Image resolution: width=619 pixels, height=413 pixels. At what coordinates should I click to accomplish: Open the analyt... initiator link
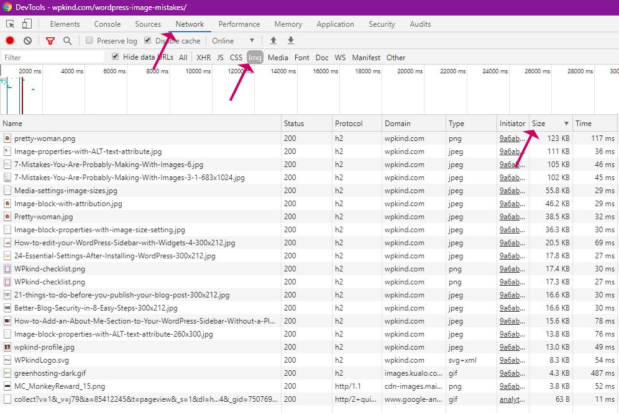pyautogui.click(x=512, y=399)
